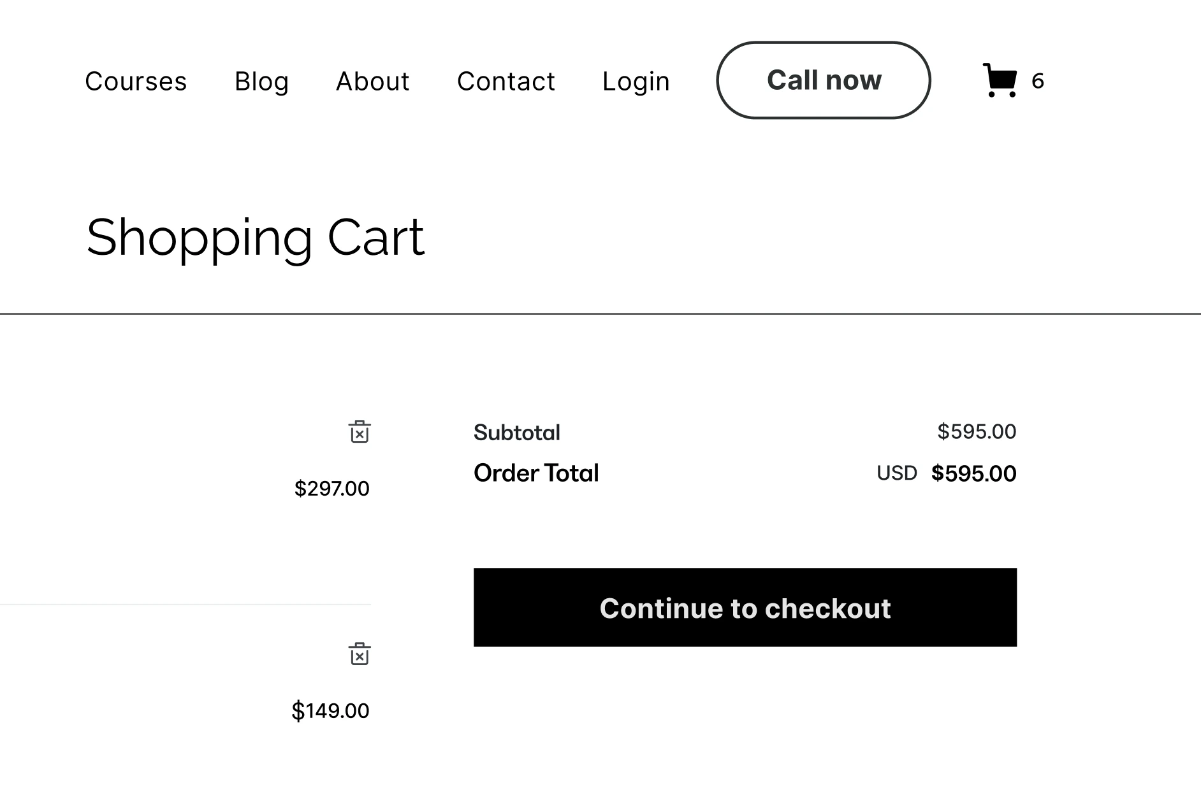Select About in the navigation bar

[372, 82]
